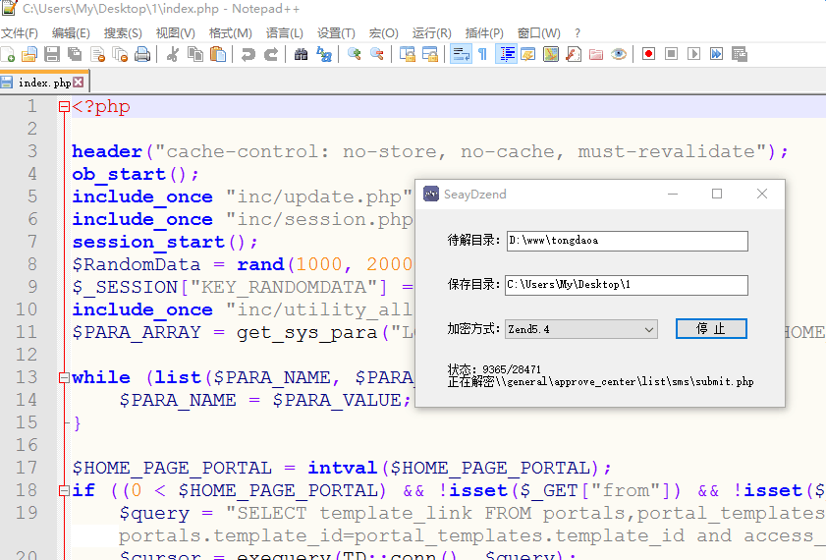Viewport: 826px width, 560px height.
Task: Collapse the <?php fold marker on line 1
Action: coord(64,107)
